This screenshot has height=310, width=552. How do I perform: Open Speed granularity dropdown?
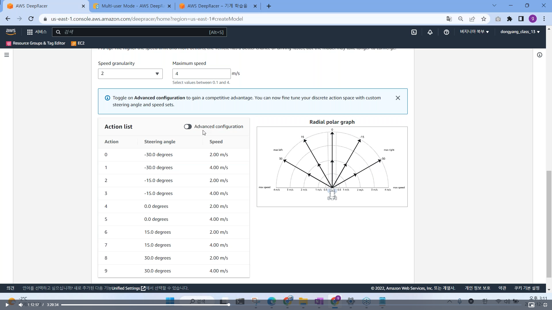[x=130, y=74]
